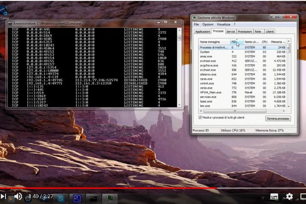
Task: Open the File menu in Task Manager
Action: pos(196,24)
